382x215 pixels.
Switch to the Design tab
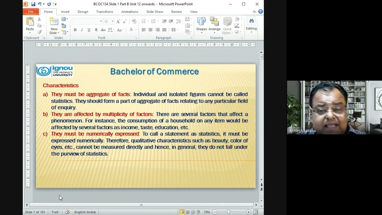point(83,12)
